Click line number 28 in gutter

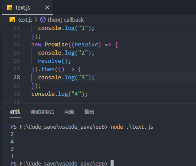tap(16, 78)
